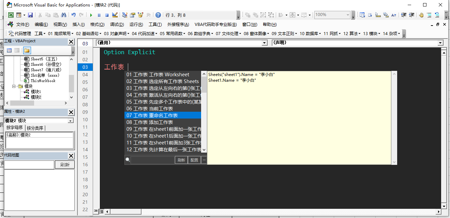Choose snippet 08 工作表 添加工作表
Image resolution: width=450 pixels, height=218 pixels.
[x=163, y=122]
